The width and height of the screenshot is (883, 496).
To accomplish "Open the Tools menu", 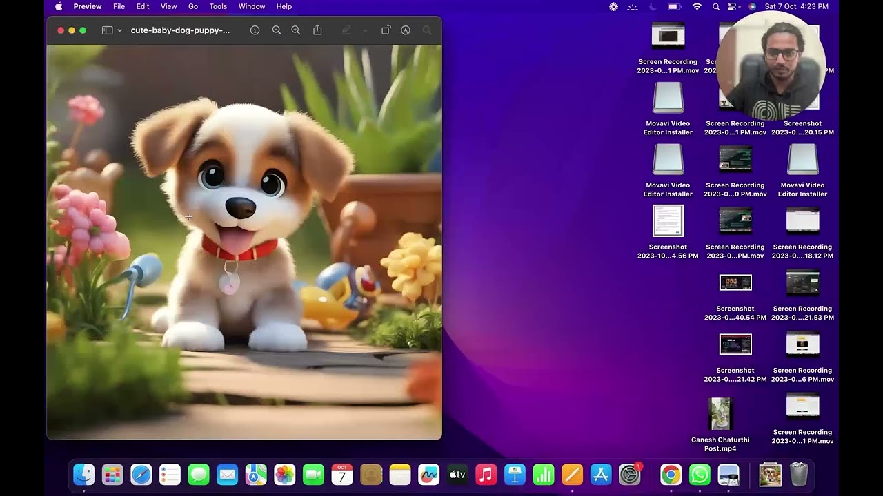I will (218, 6).
